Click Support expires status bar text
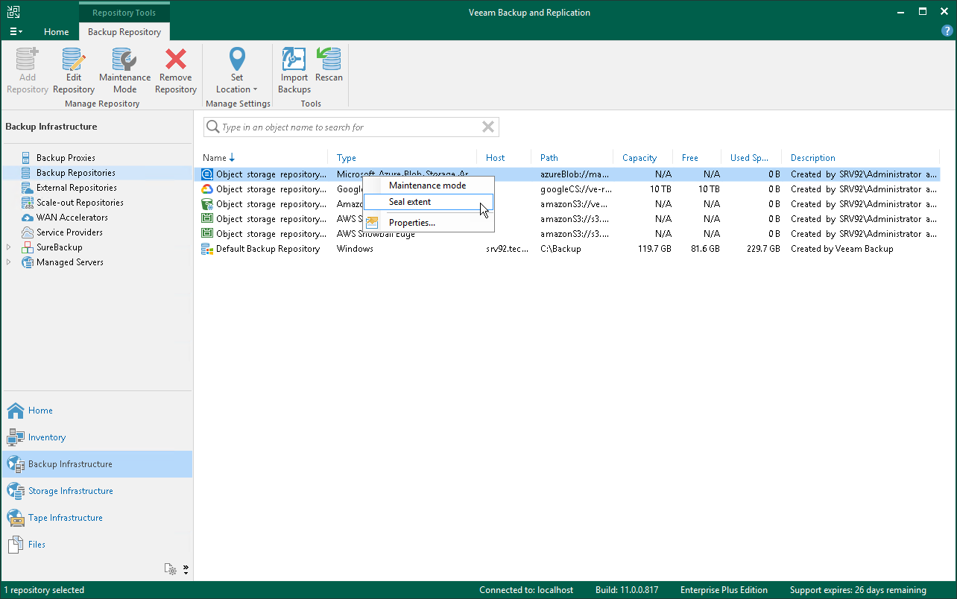957x599 pixels. (858, 590)
